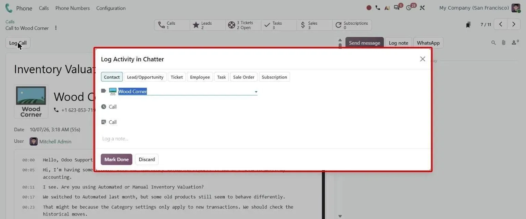526x219 pixels.
Task: Open the debug tools icon
Action: 422,8
